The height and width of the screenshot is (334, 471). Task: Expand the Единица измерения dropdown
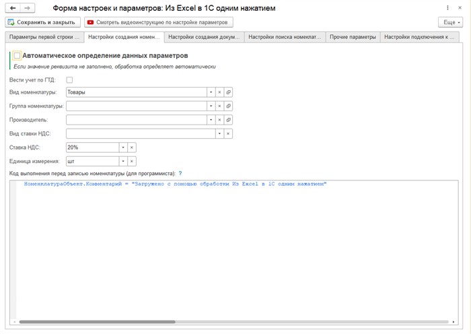(x=123, y=162)
